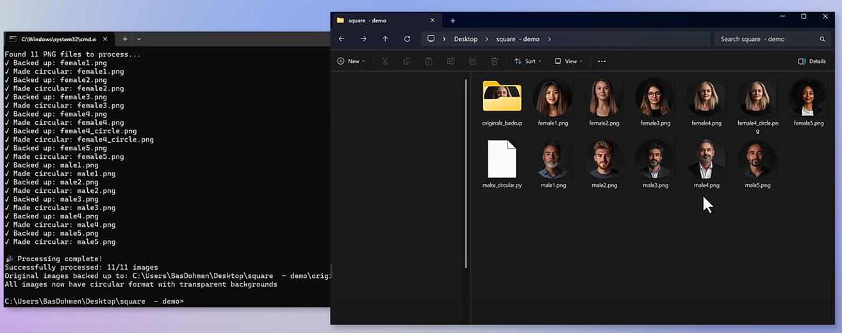Click the Share toolbar icon
Screen dimensions: 842x333
(473, 61)
